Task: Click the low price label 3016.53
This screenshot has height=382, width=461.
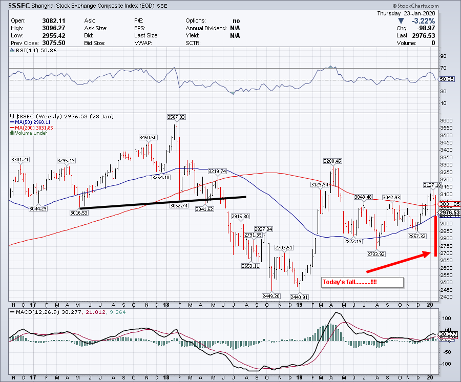Action: (79, 213)
